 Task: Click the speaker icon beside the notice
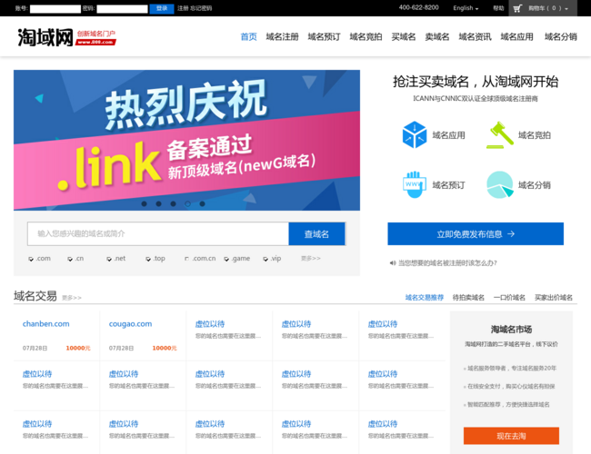coord(393,263)
